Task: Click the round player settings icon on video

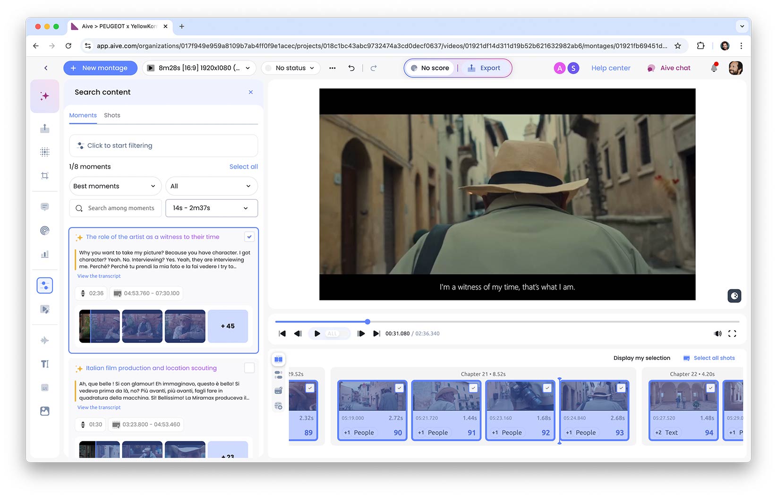Action: tap(734, 296)
